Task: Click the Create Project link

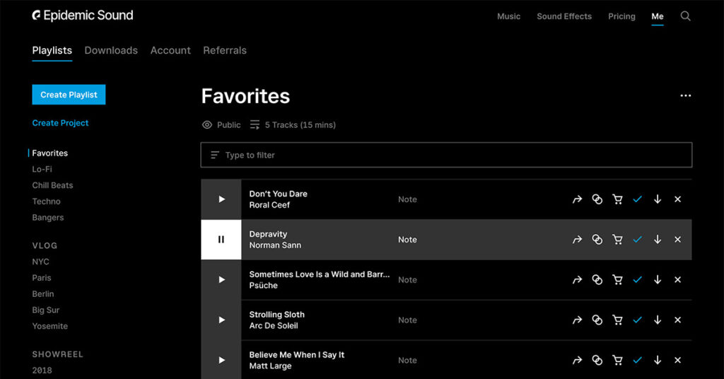Action: click(60, 123)
